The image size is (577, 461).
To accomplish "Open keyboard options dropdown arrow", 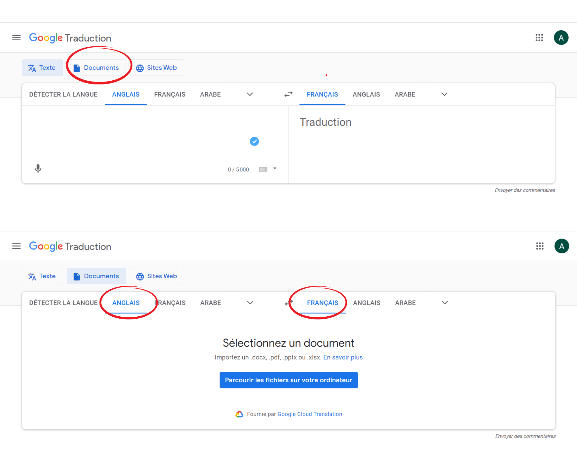I will [275, 169].
